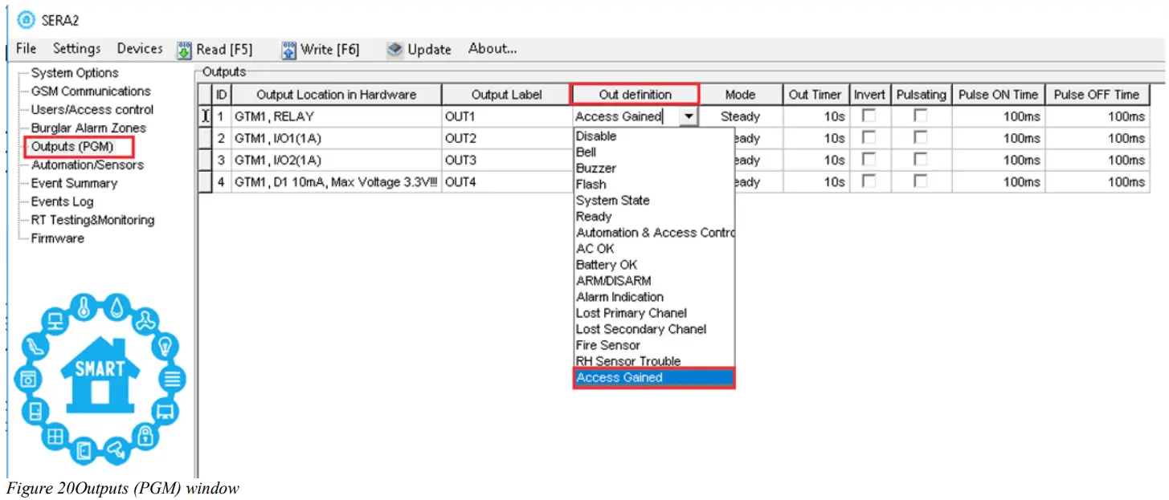The width and height of the screenshot is (1169, 500).
Task: Click the About... option
Action: tap(492, 48)
